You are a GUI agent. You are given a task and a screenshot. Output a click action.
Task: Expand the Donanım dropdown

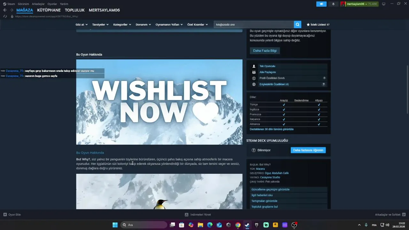click(x=143, y=25)
